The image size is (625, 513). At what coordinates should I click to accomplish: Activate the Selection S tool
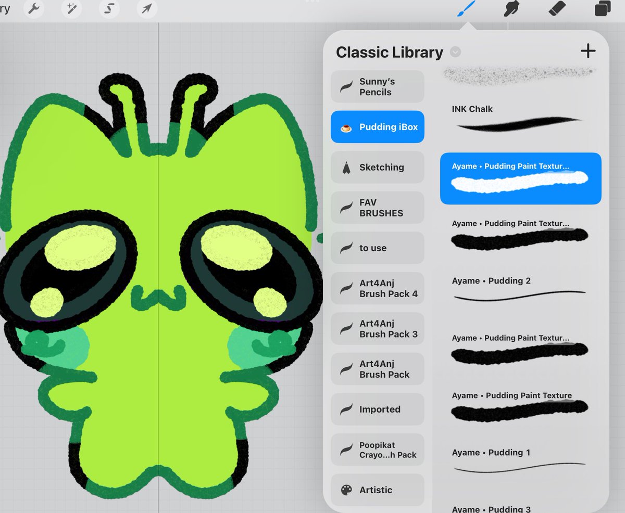click(109, 9)
